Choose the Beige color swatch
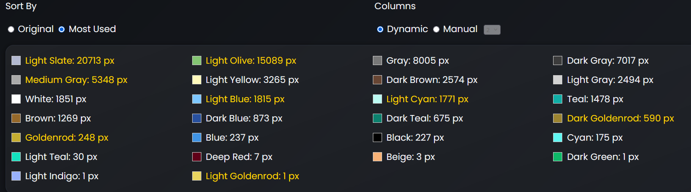This screenshot has height=192, width=691. [377, 157]
